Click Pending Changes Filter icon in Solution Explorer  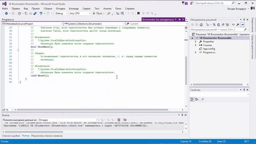208,25
